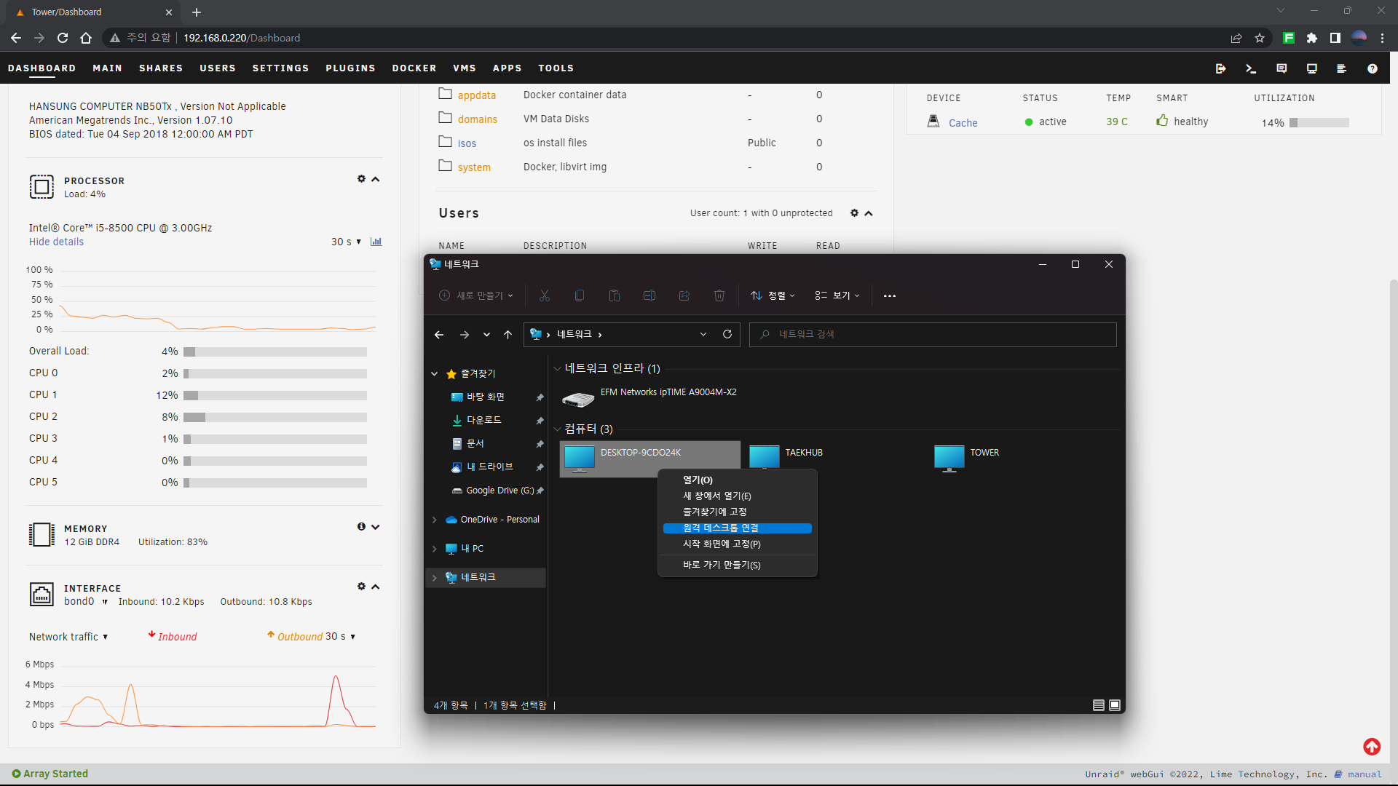Image resolution: width=1398 pixels, height=786 pixels.
Task: Click the processor settings gear icon
Action: tap(361, 179)
